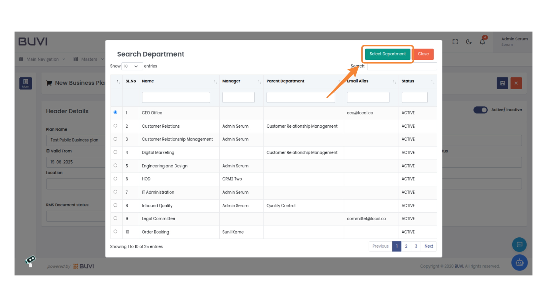Toggle the Active/Inactive switch
Image resolution: width=547 pixels, height=307 pixels.
coord(480,110)
